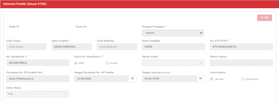
Task: Click the No. KTP/KITAS number field
Action: tap(241, 47)
